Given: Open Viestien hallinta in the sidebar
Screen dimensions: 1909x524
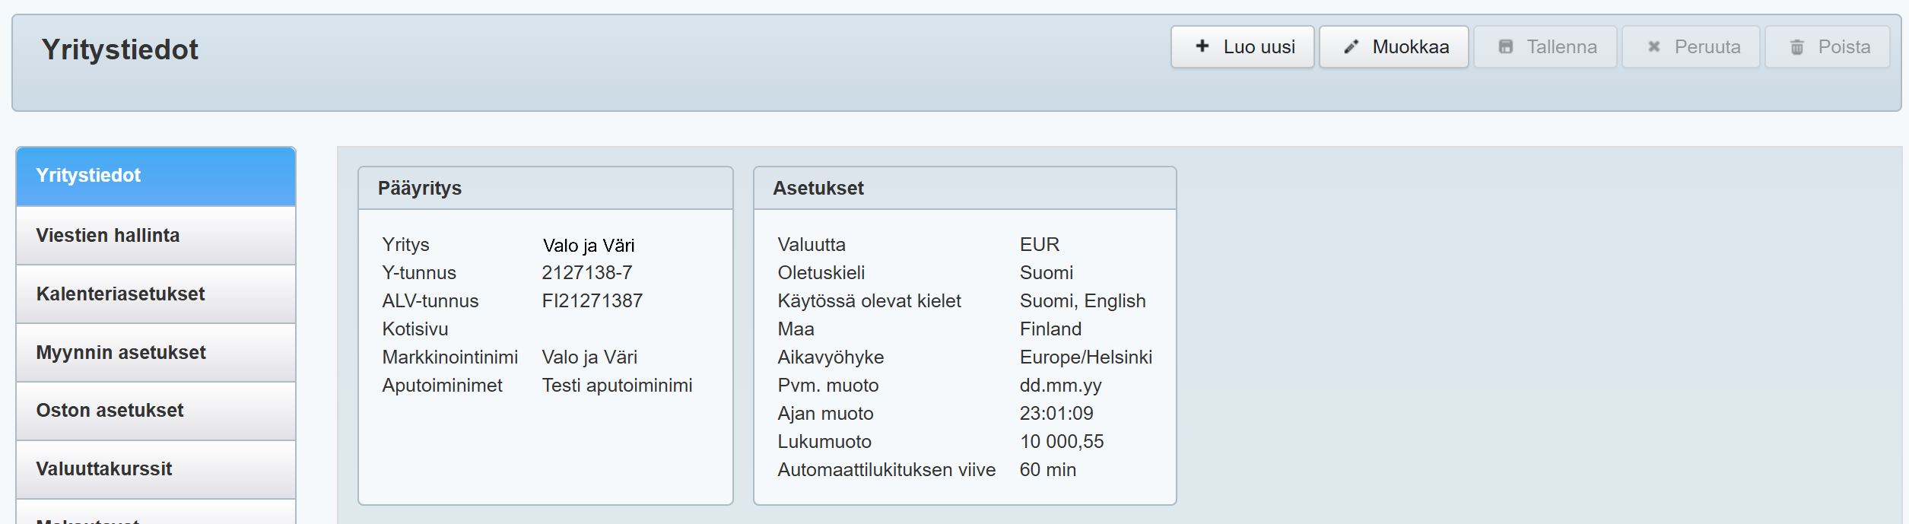Looking at the screenshot, I should point(155,236).
